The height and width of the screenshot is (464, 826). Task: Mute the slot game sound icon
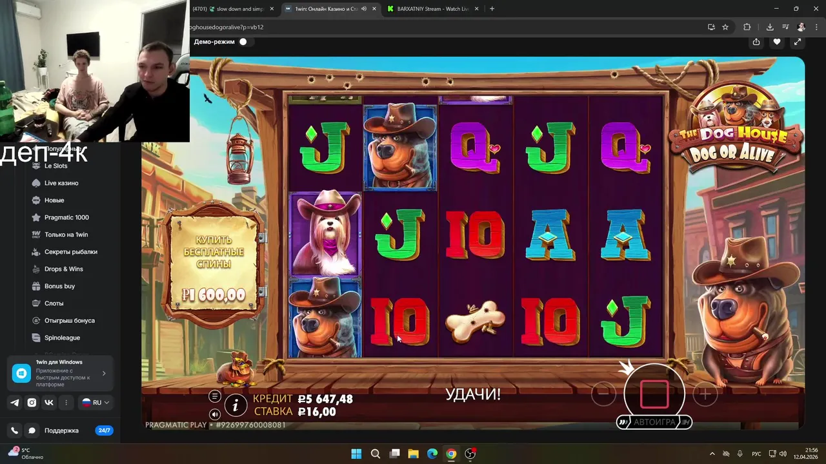tap(215, 414)
